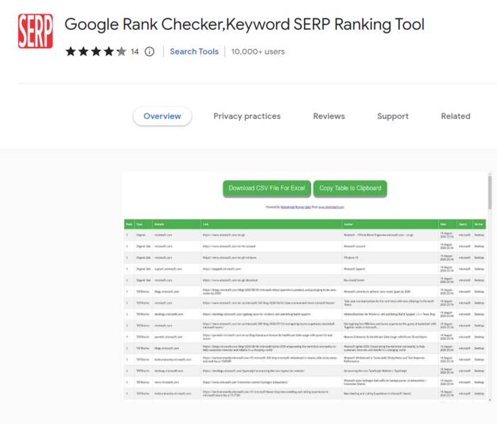Switch to the Privacy practices tab
Image resolution: width=497 pixels, height=424 pixels.
tap(247, 116)
